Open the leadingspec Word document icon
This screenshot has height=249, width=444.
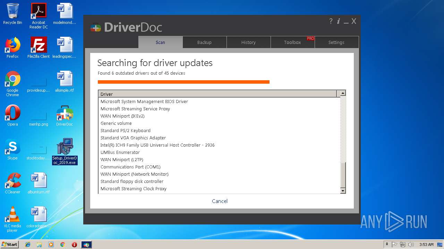tap(65, 48)
